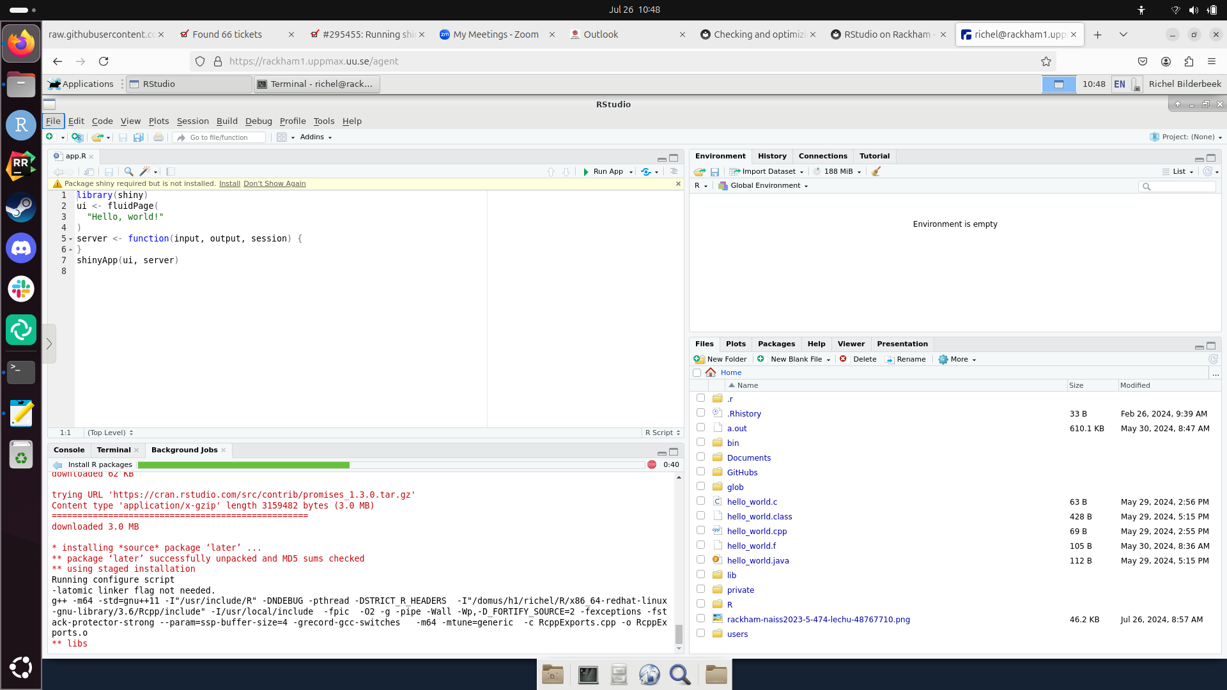Screen dimensions: 1227x690
Task: Click the Compile Report notebook icon
Action: point(171,171)
